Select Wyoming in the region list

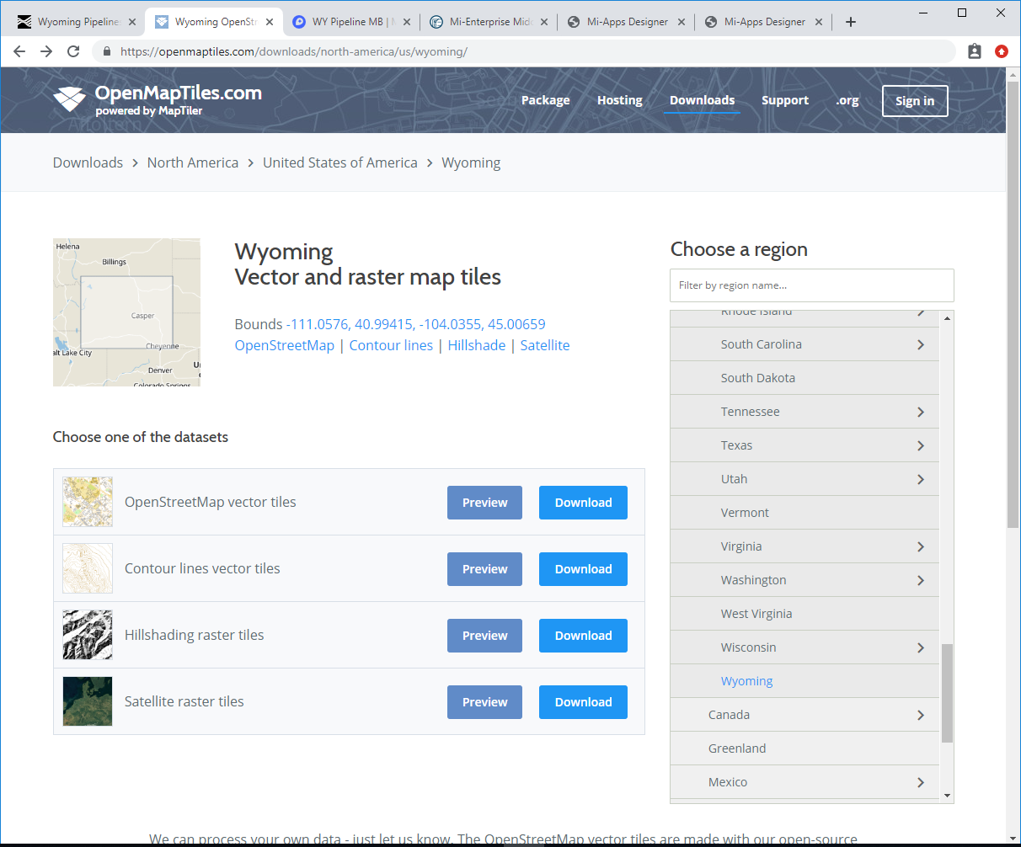click(805, 681)
